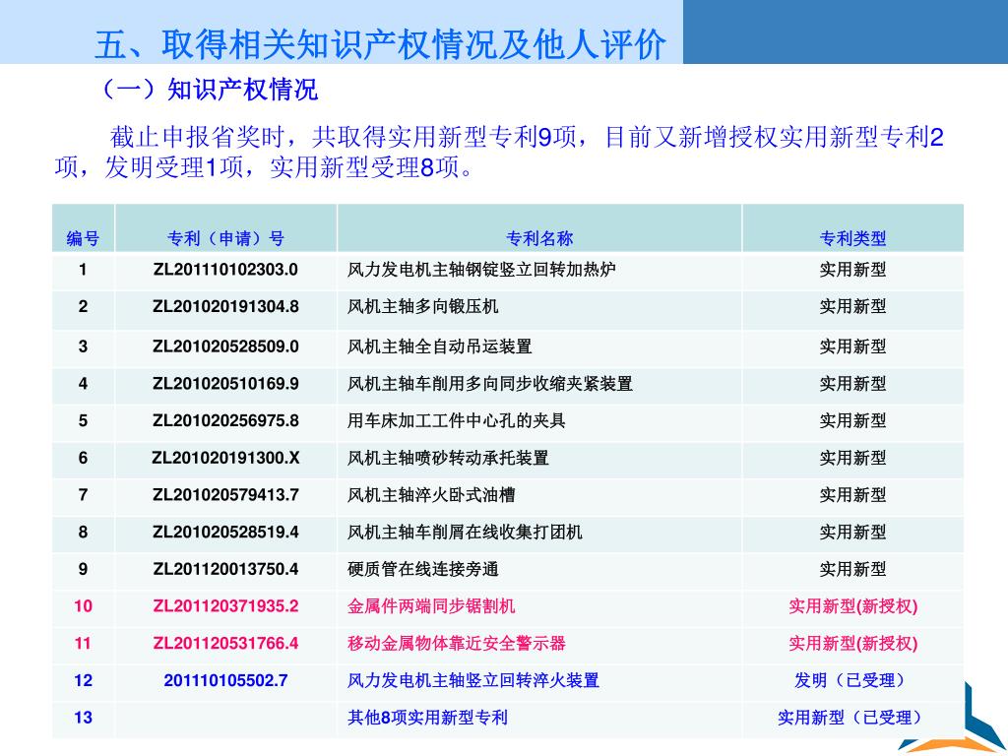The width and height of the screenshot is (1008, 756).
Task: Click row number 13 in the table
Action: (x=83, y=718)
